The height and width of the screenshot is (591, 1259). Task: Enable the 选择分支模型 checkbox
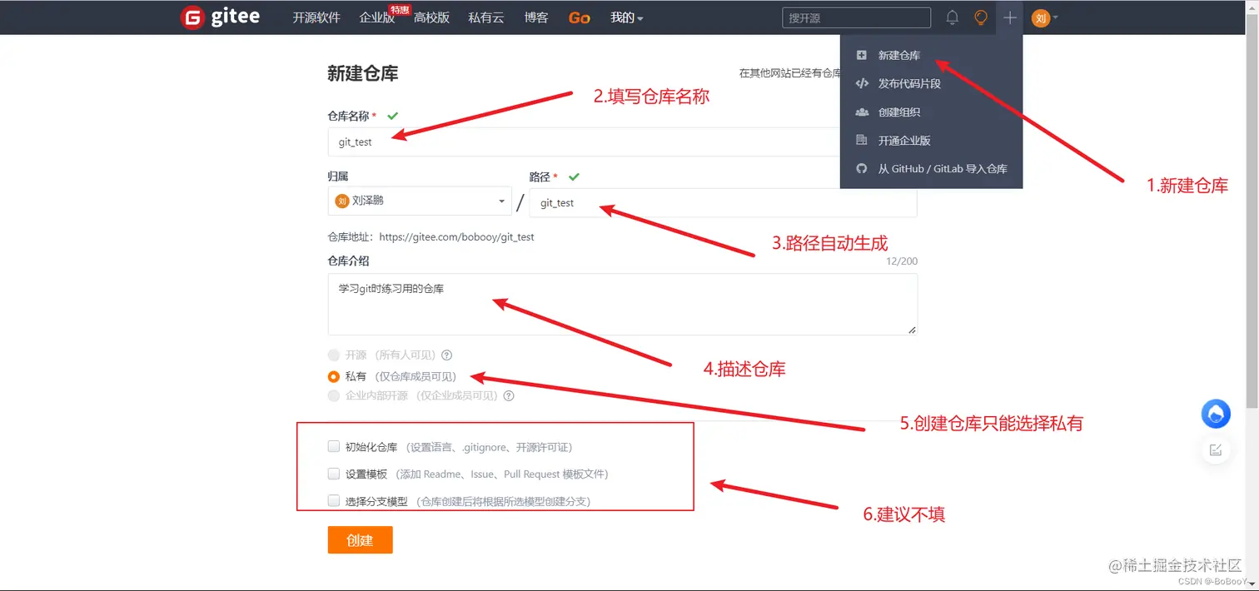[333, 501]
